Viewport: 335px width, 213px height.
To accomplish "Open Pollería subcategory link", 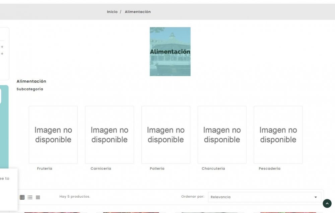I will pyautogui.click(x=157, y=168).
